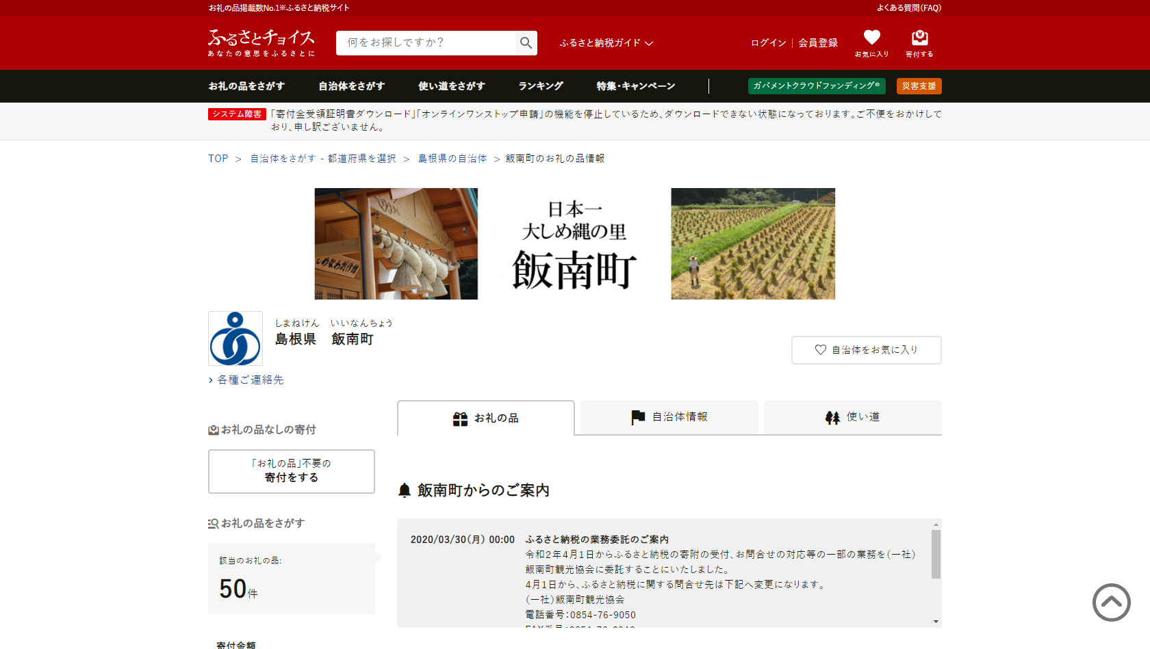Open 自治体をさがす menu
1150x649 pixels.
click(x=351, y=85)
